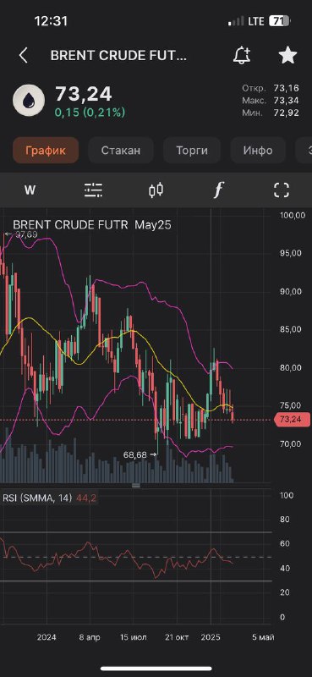Tap the 5 май date label
Image resolution: width=312 pixels, height=677 pixels.
click(263, 637)
